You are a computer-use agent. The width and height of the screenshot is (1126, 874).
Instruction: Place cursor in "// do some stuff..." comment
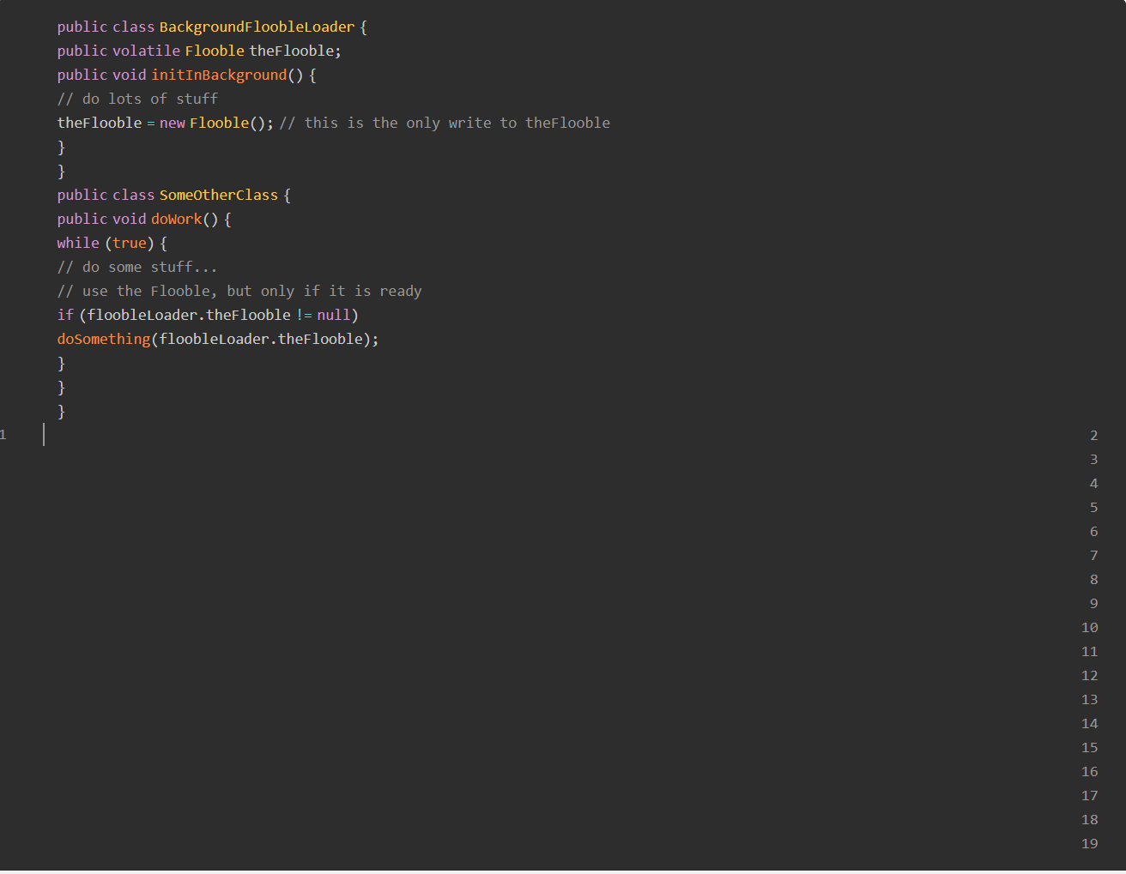pos(137,267)
